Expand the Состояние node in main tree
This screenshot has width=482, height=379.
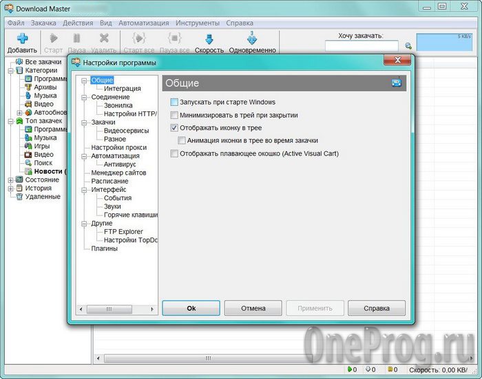coord(10,180)
